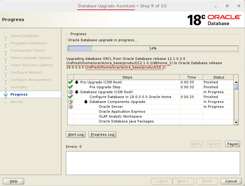Select the Select Upgrade Options step
Screen dimensions: 245x186
31,58
